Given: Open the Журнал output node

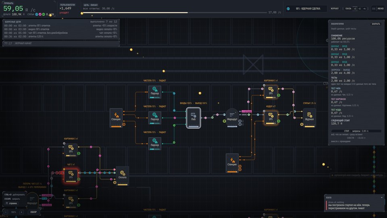Looking at the screenshot, I should (x=309, y=117).
